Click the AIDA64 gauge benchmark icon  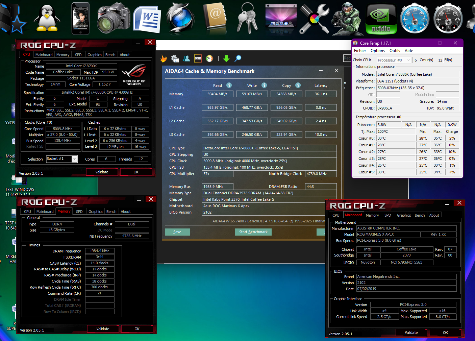point(209,58)
